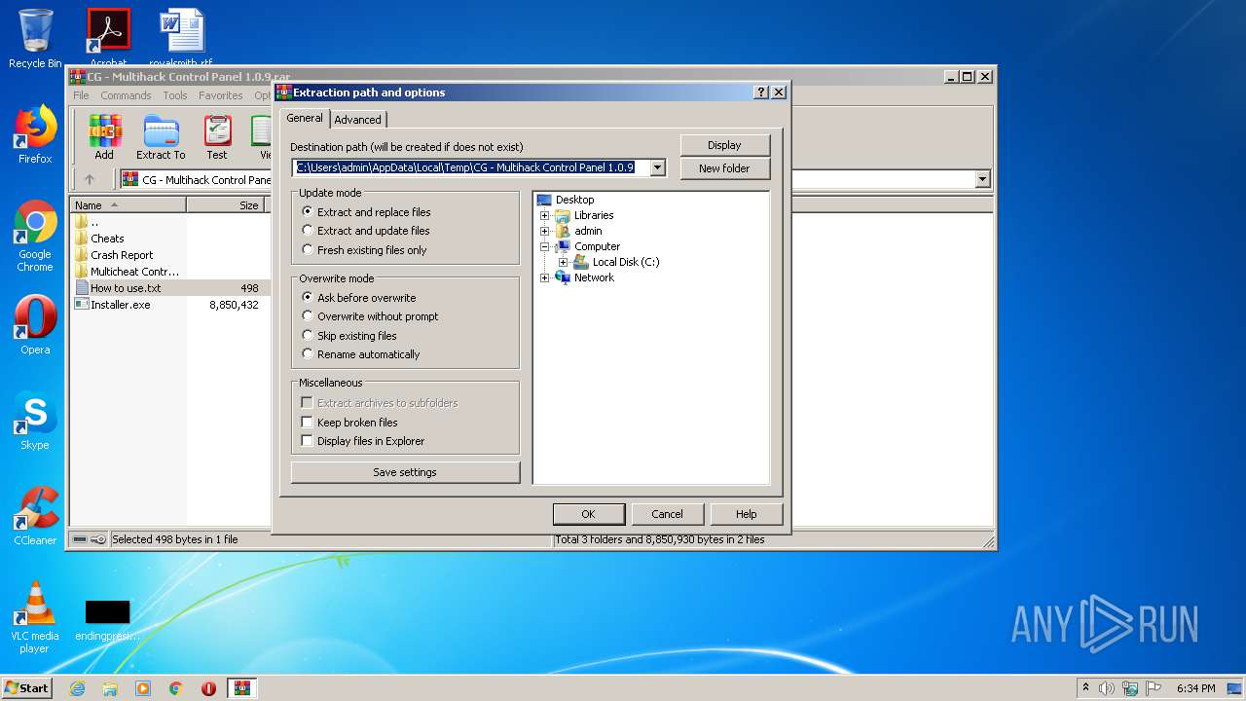Open the Start menu
The height and width of the screenshot is (701, 1246).
[27, 688]
